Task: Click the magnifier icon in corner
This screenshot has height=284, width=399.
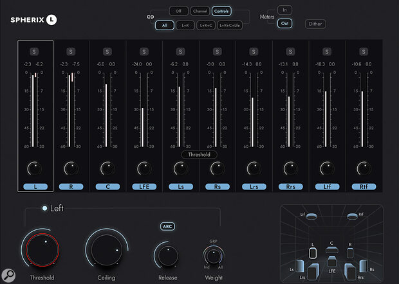Action: (x=8, y=275)
